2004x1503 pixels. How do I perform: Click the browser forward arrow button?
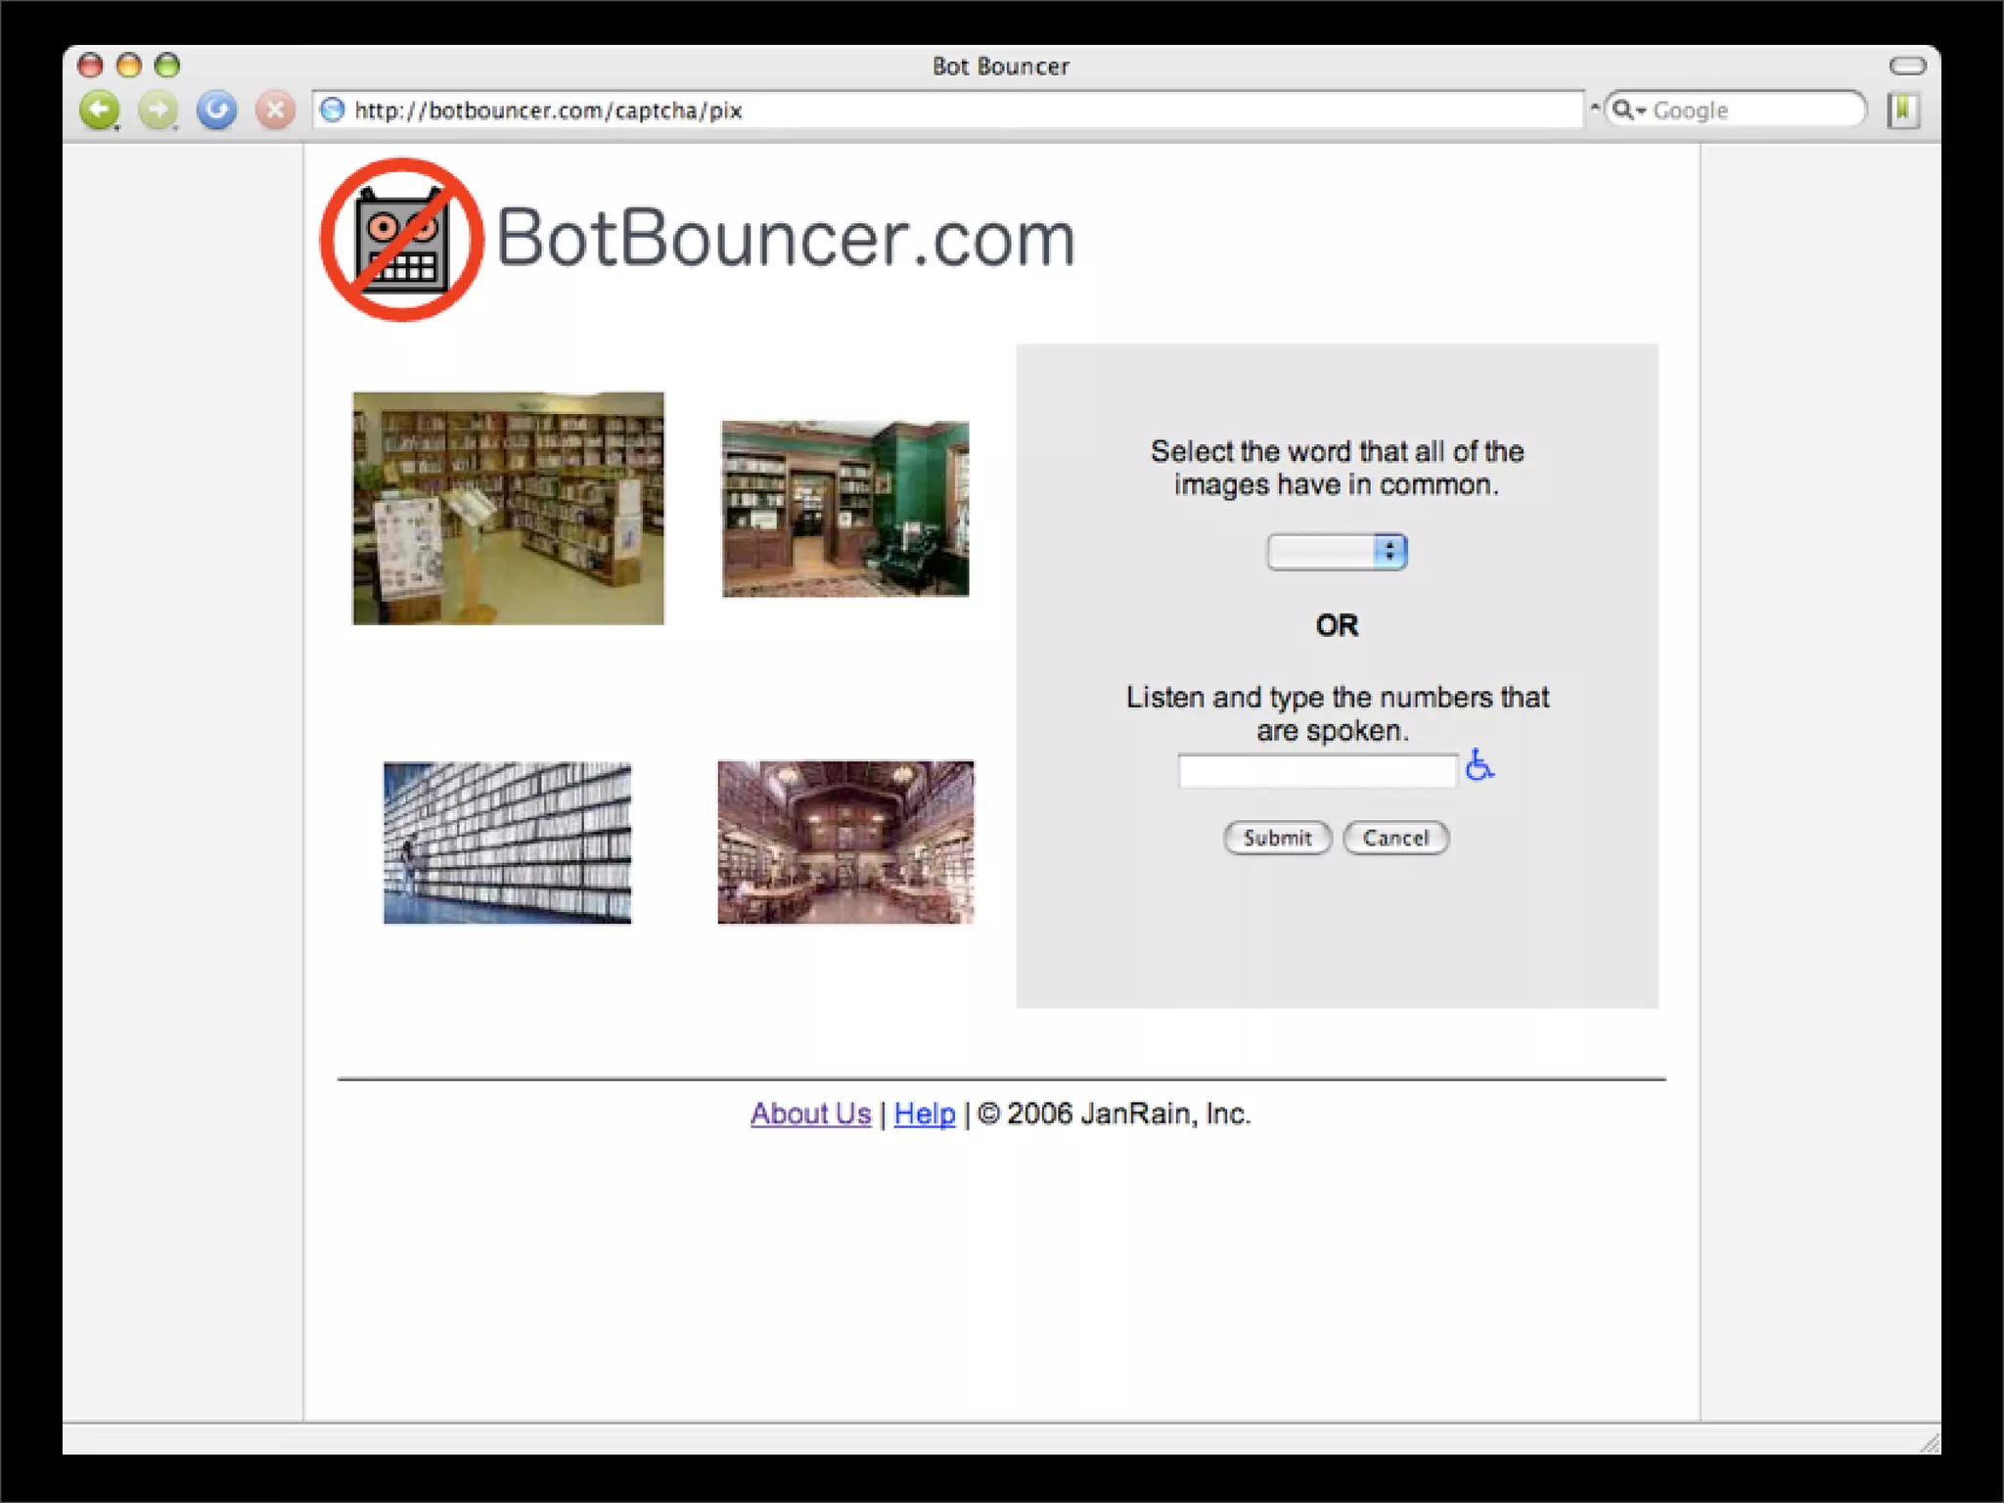[158, 110]
